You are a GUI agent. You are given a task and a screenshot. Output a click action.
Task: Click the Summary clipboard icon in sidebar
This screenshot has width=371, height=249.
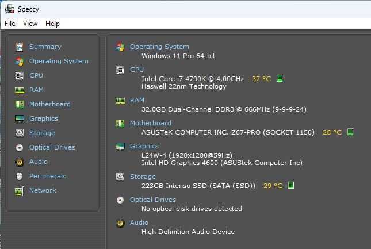click(x=20, y=47)
